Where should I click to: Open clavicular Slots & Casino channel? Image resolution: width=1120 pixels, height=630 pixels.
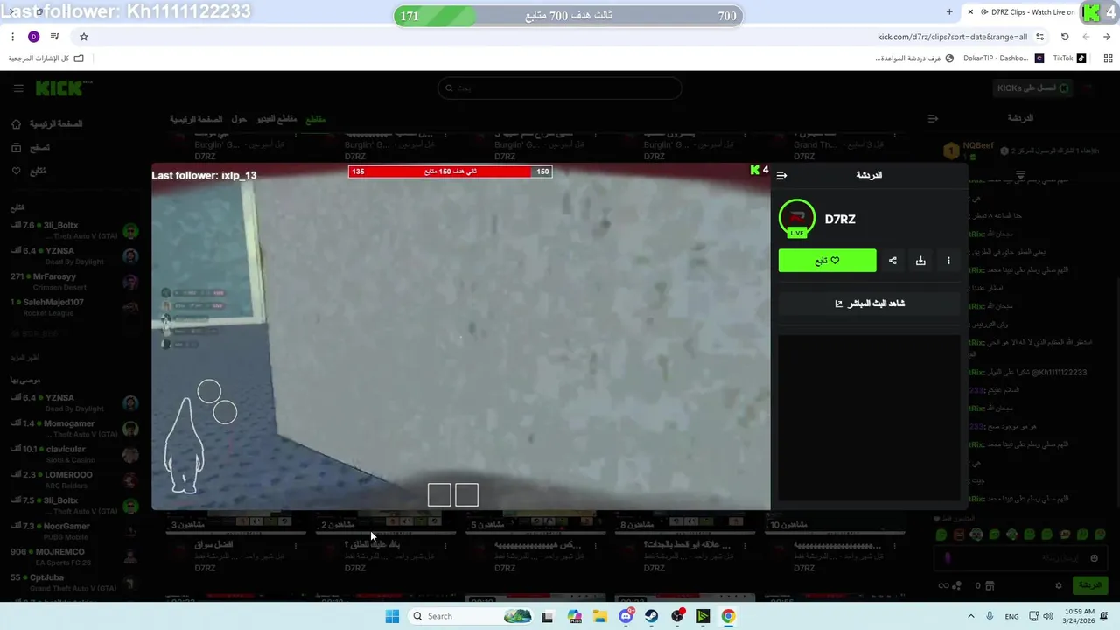tap(74, 454)
